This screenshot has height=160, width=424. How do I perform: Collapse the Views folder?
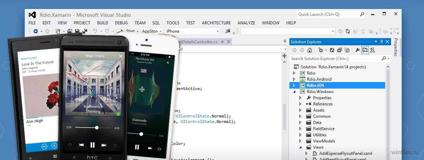tap(300, 147)
